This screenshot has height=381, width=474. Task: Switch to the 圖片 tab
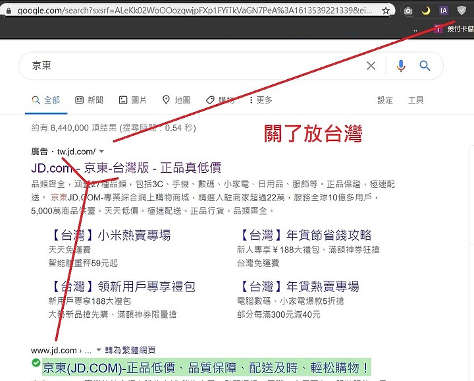[x=132, y=100]
